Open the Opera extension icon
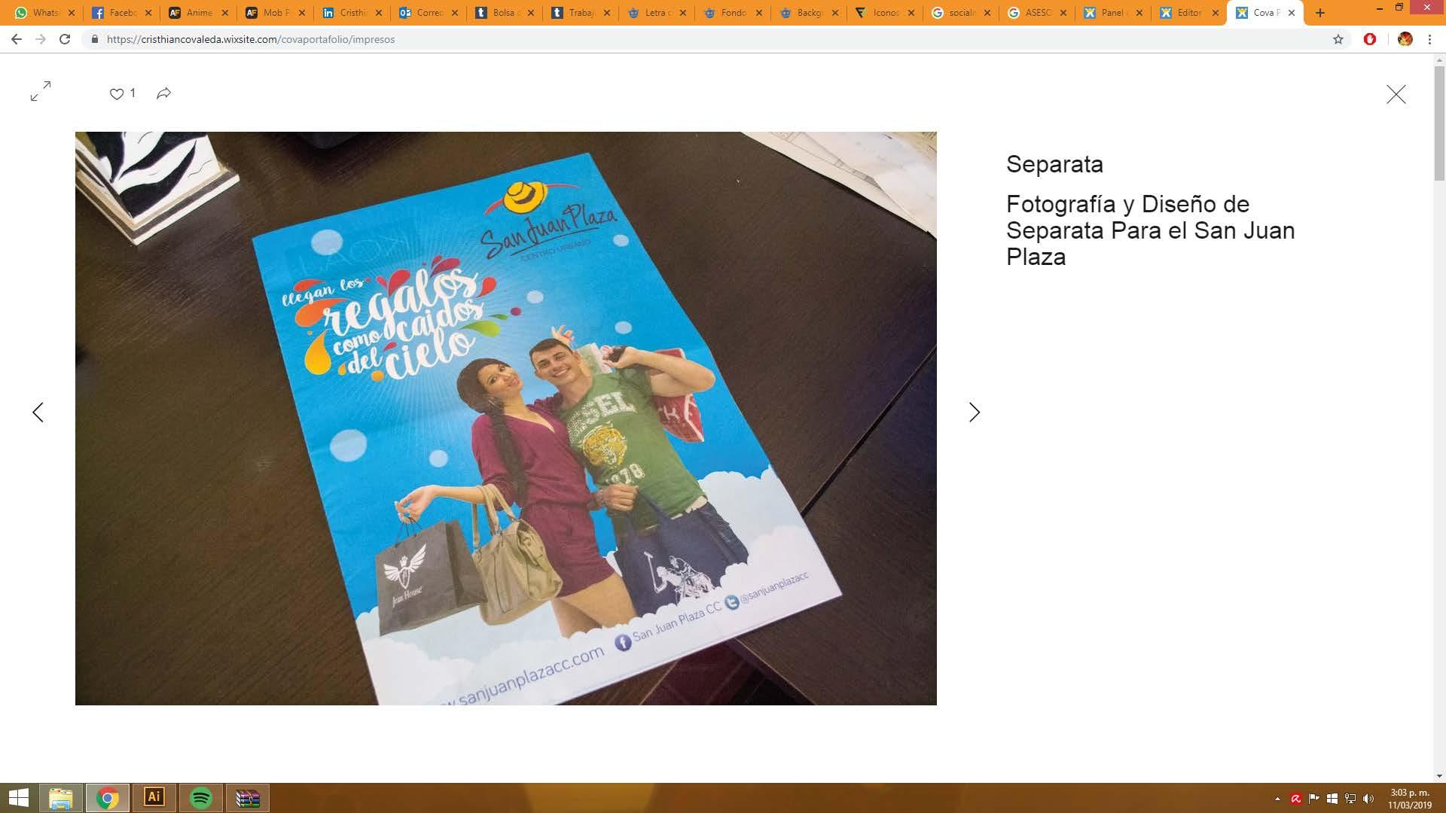The height and width of the screenshot is (813, 1446). (x=1370, y=39)
